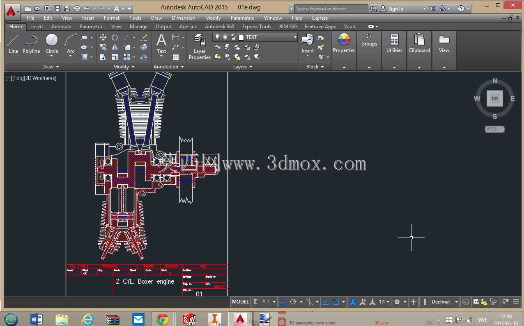Open the 1:1 annotation scale dropdown
The width and height of the screenshot is (524, 326).
tap(384, 302)
